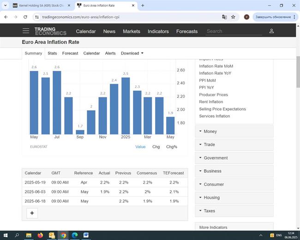Expand the Housing section
The image size is (300, 240).
(x=234, y=198)
